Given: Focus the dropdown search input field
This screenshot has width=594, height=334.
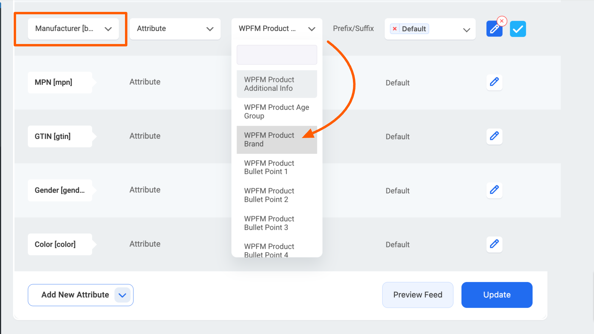Looking at the screenshot, I should point(277,55).
